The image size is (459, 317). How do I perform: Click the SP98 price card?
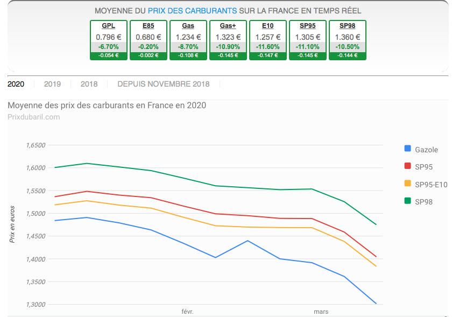click(347, 40)
